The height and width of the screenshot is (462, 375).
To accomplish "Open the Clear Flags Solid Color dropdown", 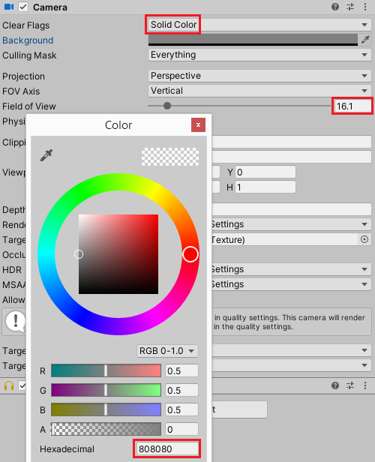I will pyautogui.click(x=259, y=25).
